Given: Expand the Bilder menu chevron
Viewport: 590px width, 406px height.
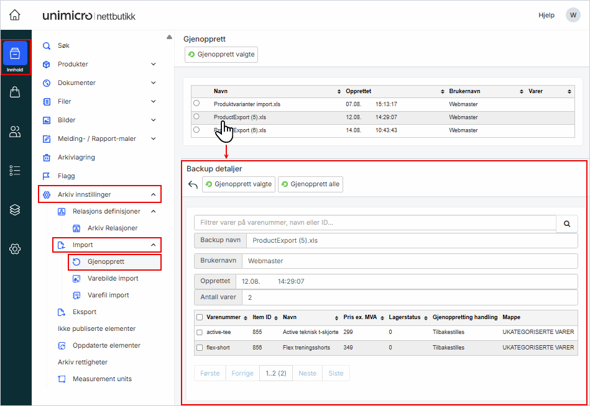Looking at the screenshot, I should click(154, 120).
